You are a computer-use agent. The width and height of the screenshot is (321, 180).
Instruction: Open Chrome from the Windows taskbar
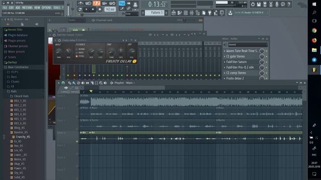click(x=314, y=30)
